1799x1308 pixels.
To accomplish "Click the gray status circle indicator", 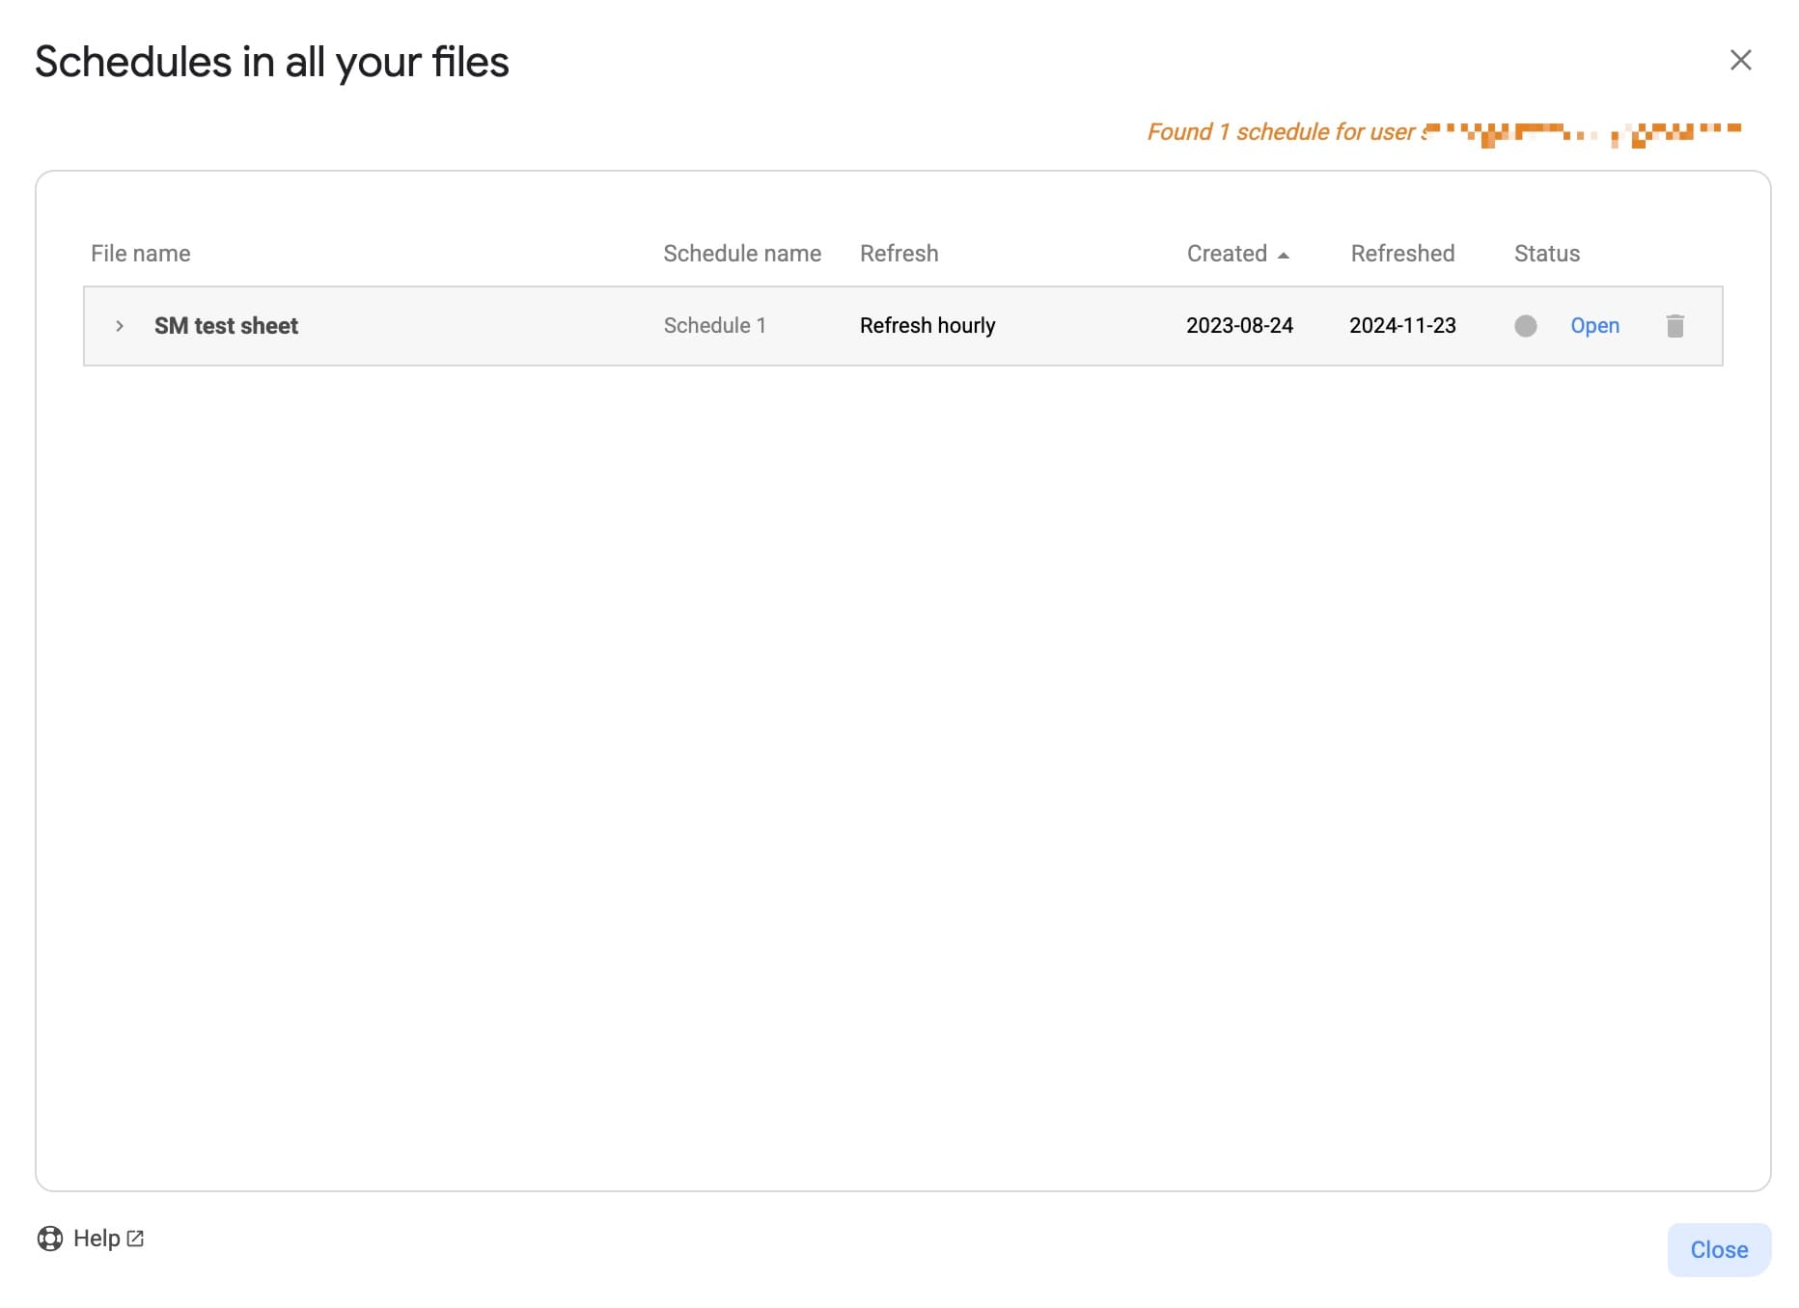I will [x=1525, y=326].
